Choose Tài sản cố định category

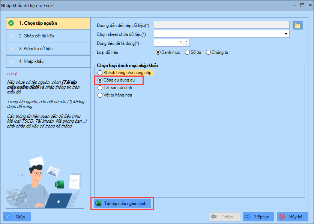(115, 88)
